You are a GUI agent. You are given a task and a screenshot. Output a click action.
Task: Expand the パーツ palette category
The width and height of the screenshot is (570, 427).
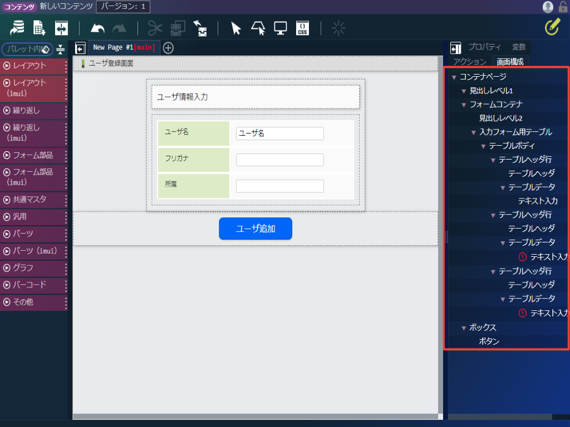(x=34, y=234)
